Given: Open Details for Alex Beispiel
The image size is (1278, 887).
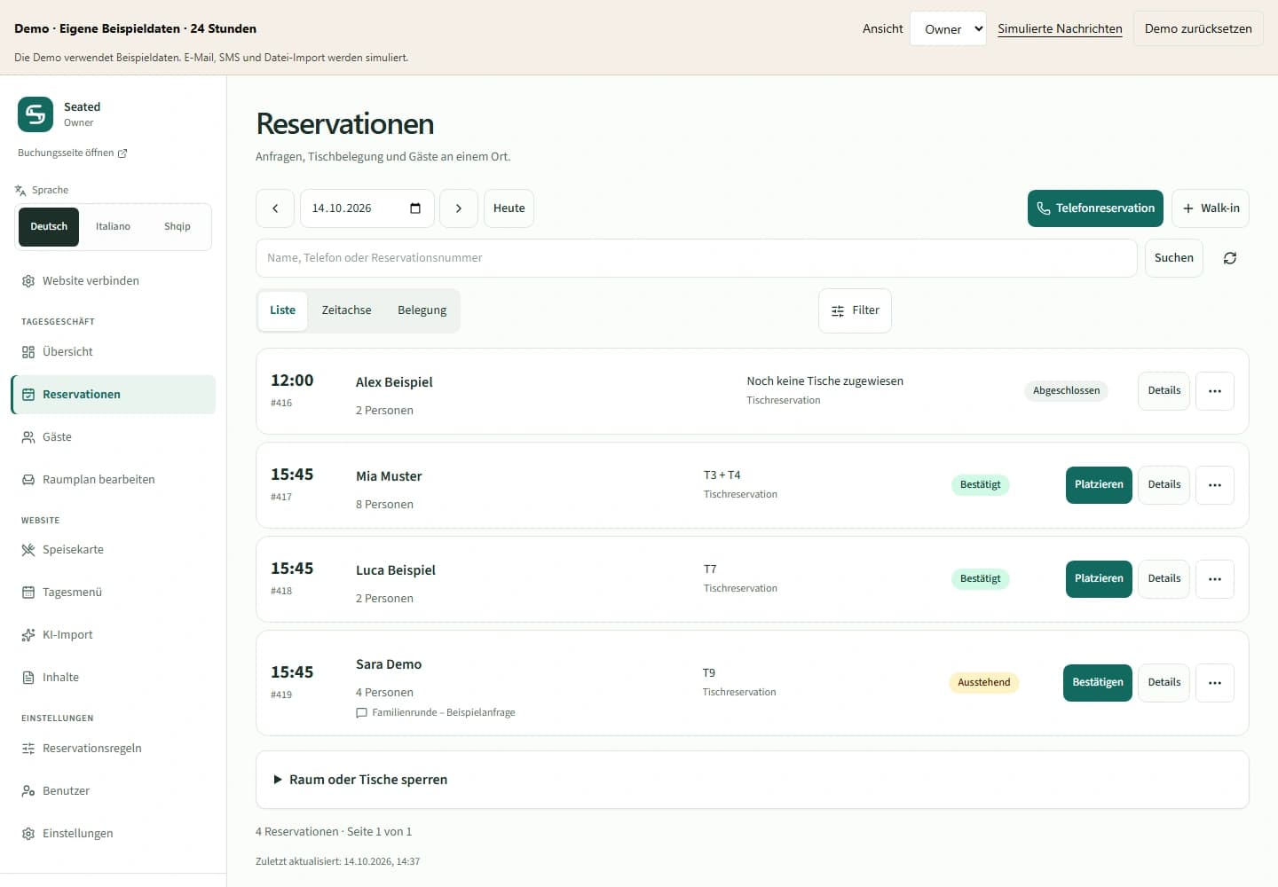Looking at the screenshot, I should [1164, 391].
